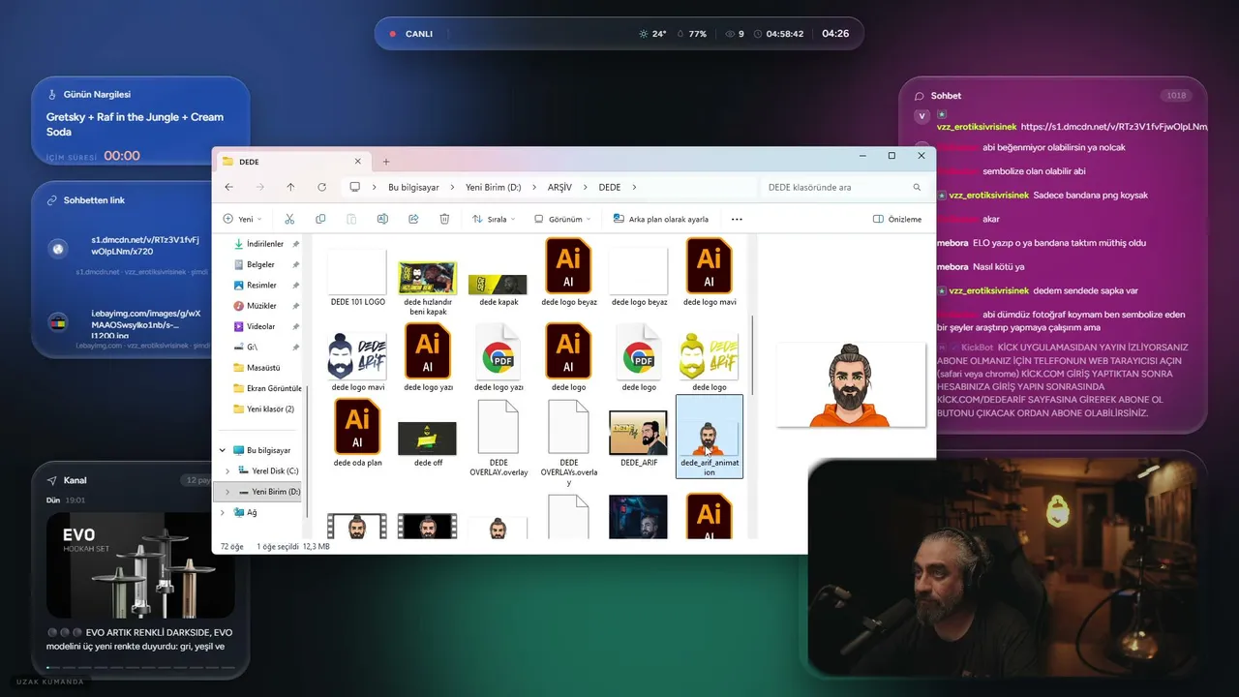This screenshot has height=697, width=1239.
Task: Select the 'DEDE OVERLAYs.overlay' file
Action: coord(569,442)
